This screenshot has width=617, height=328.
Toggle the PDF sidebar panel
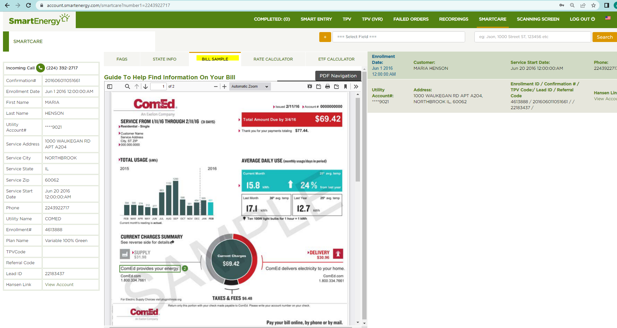click(110, 87)
